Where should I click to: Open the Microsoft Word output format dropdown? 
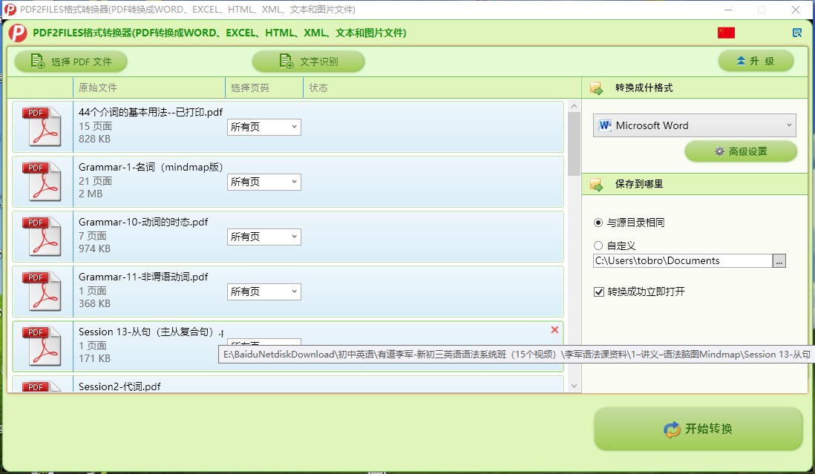point(695,125)
